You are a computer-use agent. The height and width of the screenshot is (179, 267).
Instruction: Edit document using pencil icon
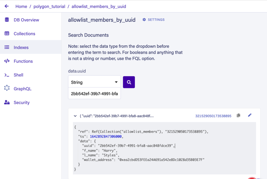pyautogui.click(x=250, y=115)
